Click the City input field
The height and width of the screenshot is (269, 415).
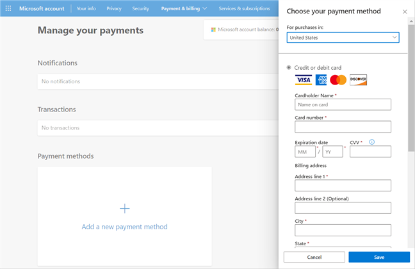coord(343,230)
